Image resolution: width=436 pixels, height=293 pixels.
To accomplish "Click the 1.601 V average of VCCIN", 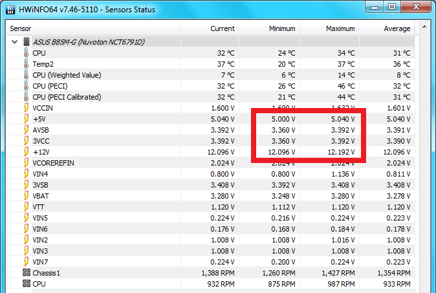I will coord(398,108).
